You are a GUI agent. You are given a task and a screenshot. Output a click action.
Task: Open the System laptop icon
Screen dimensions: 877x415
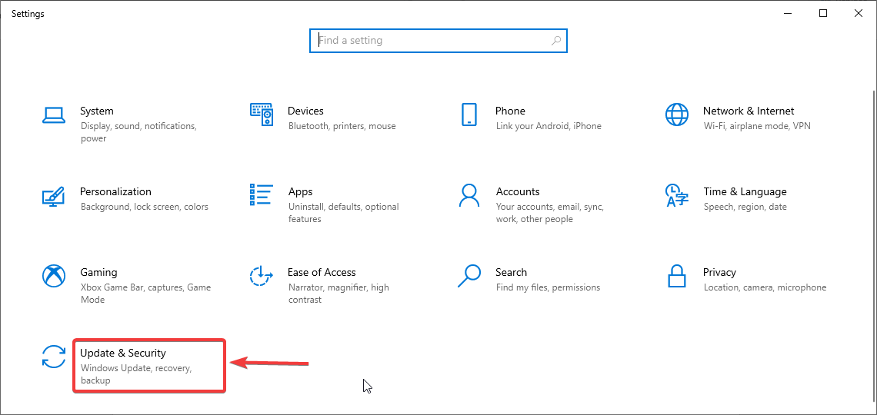pos(54,115)
